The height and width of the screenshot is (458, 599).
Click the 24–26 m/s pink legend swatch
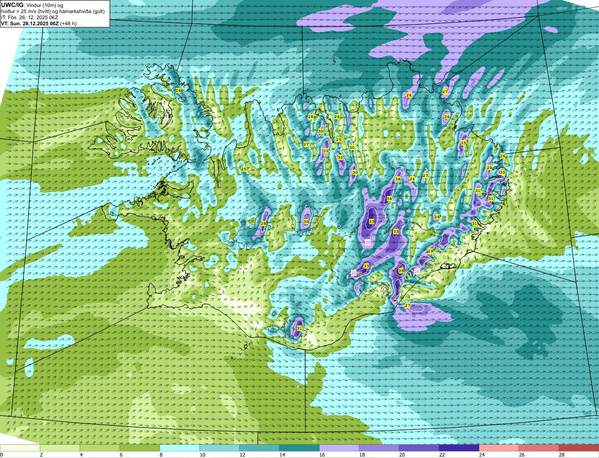tap(499, 448)
